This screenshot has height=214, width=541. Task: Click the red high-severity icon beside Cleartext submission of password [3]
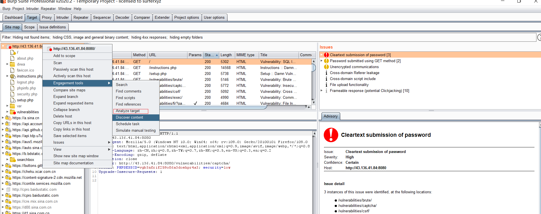click(x=326, y=55)
